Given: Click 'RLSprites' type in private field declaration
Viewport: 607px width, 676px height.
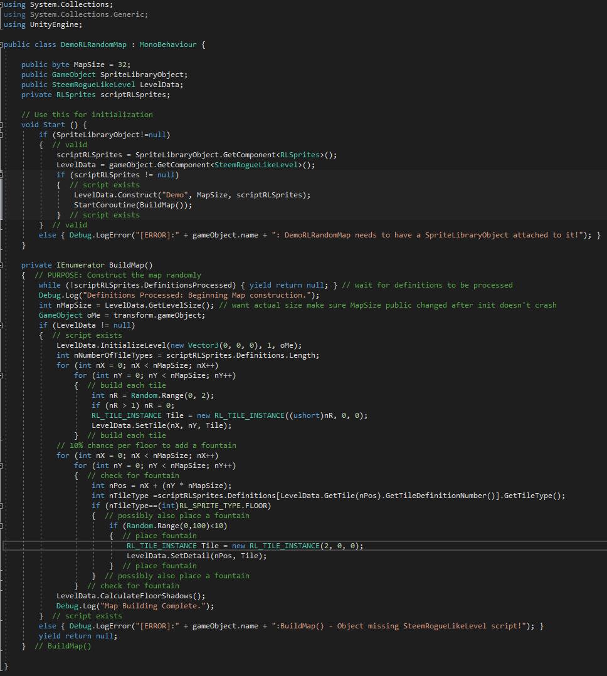Looking at the screenshot, I should coord(76,95).
